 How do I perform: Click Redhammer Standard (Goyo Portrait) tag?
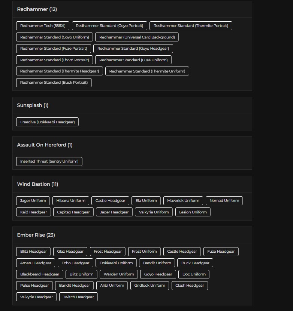(109, 26)
